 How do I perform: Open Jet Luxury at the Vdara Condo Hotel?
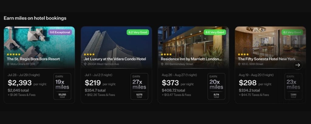tap(115, 59)
